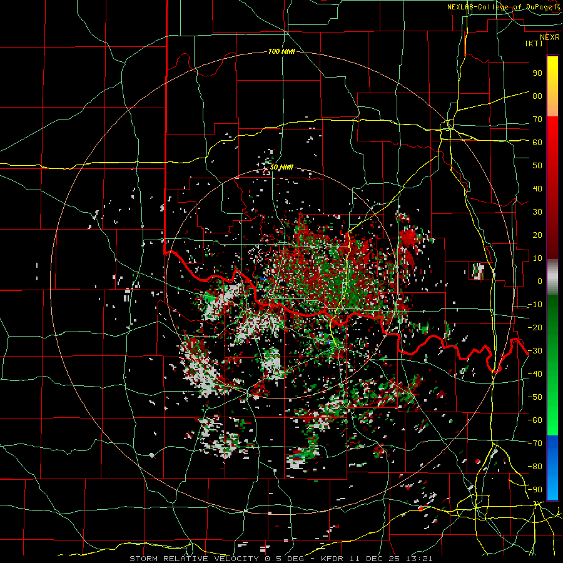Click the 20 knot label on the color scale
This screenshot has height=563, width=563.
click(x=537, y=235)
